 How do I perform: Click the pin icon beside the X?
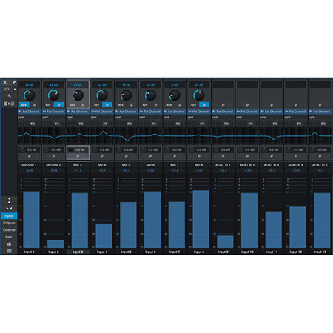pos(14,82)
